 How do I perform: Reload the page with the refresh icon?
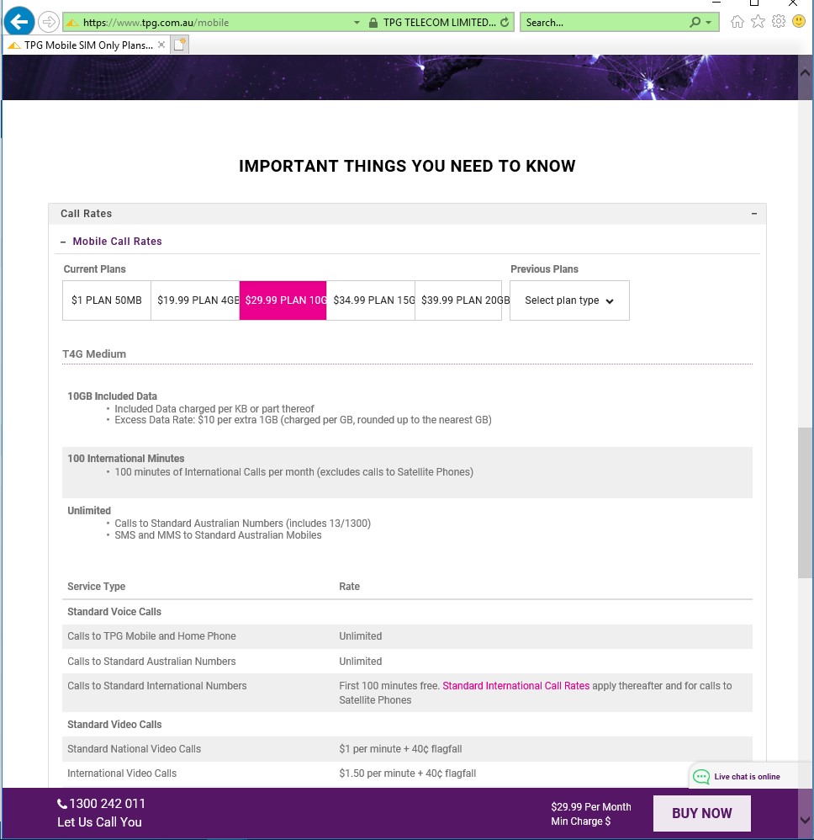(x=505, y=23)
